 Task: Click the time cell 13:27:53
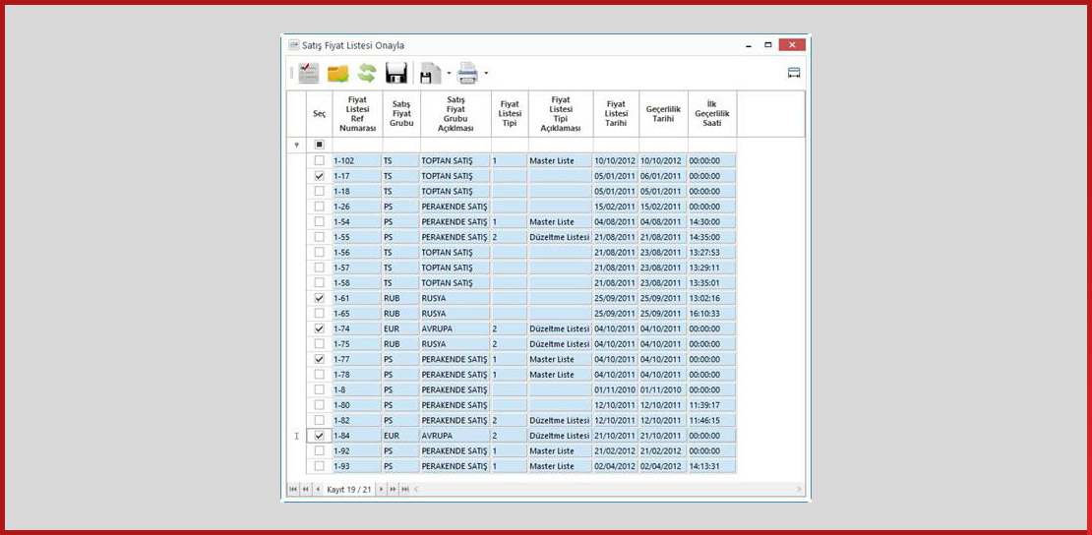712,252
